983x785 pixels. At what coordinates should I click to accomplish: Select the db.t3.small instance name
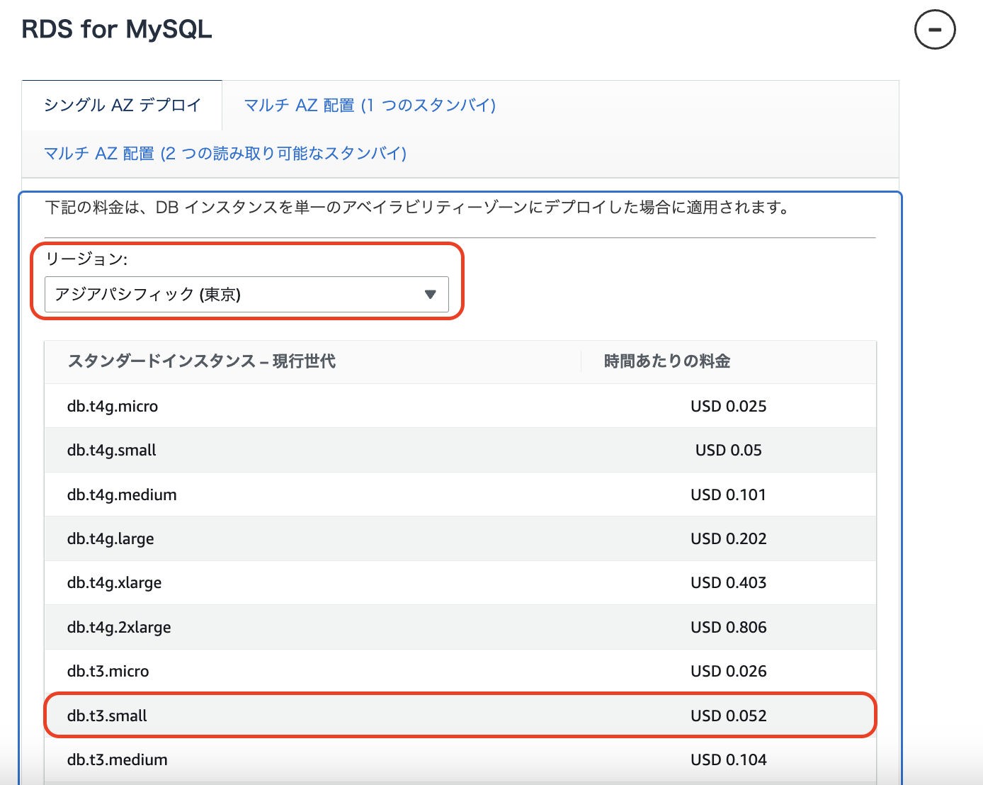107,716
